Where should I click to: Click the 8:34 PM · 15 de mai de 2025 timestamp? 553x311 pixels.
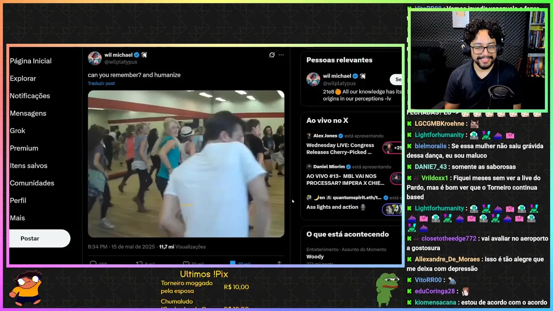coord(121,247)
